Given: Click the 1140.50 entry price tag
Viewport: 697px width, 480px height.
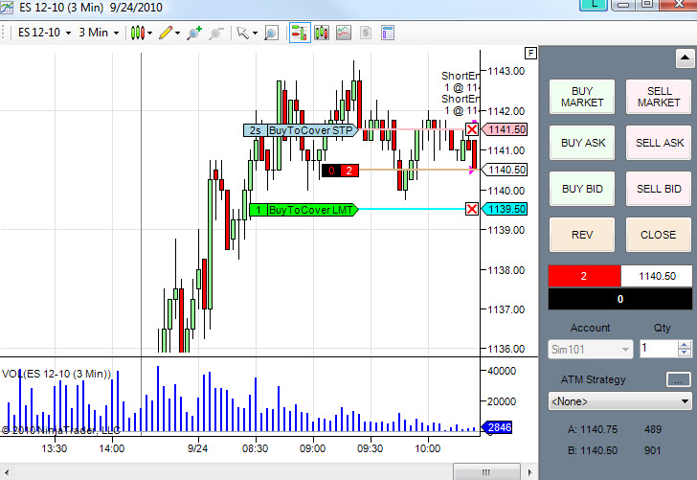Looking at the screenshot, I should [505, 170].
